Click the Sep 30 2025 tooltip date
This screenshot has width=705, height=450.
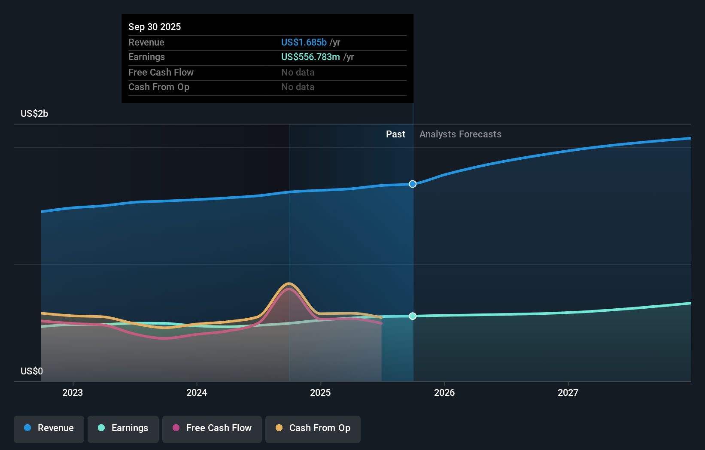155,27
